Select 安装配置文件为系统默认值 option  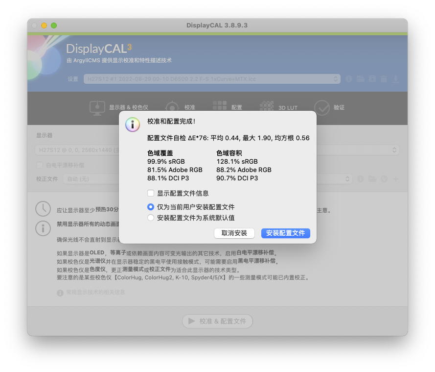[x=152, y=218]
